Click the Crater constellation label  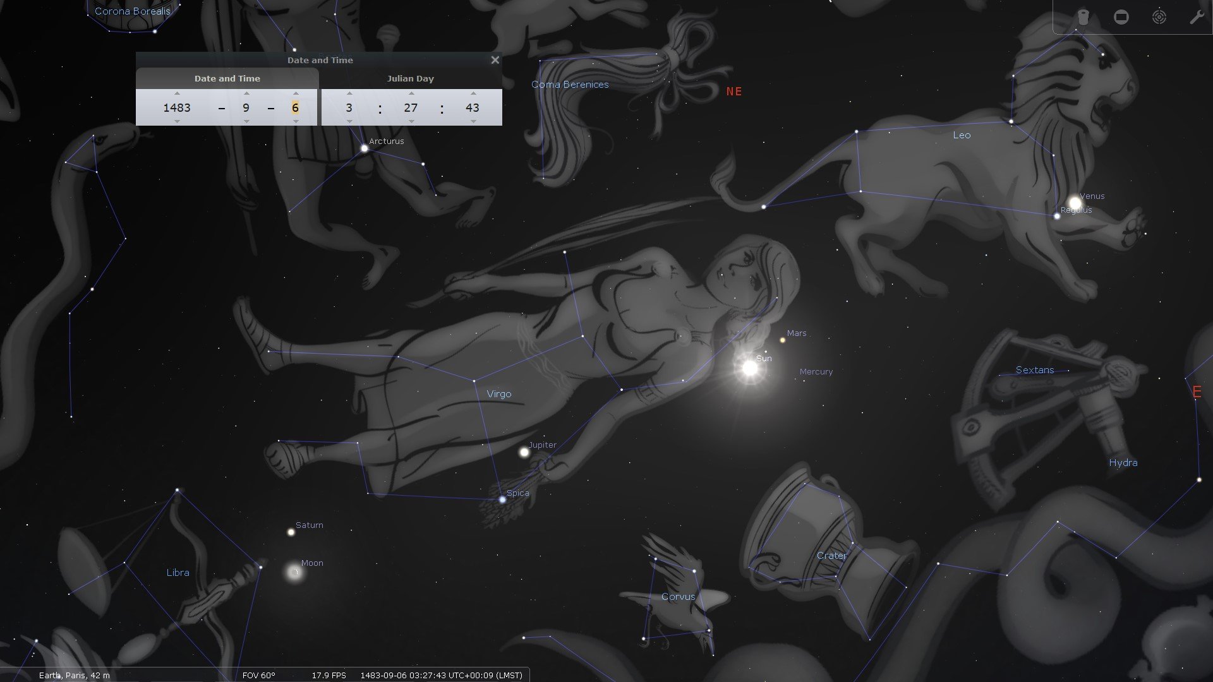tap(831, 556)
